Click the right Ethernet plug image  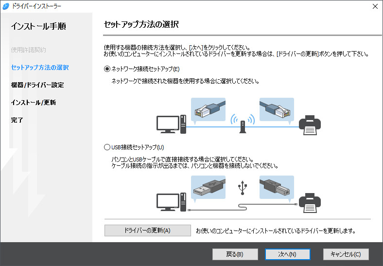coord(277,110)
